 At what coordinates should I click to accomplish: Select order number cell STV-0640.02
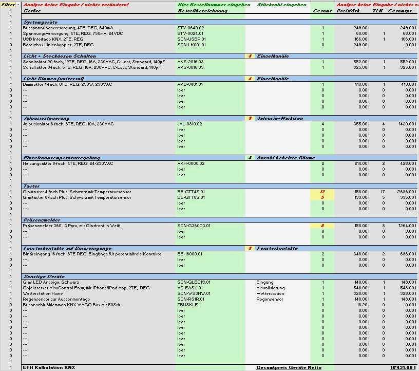[211, 28]
